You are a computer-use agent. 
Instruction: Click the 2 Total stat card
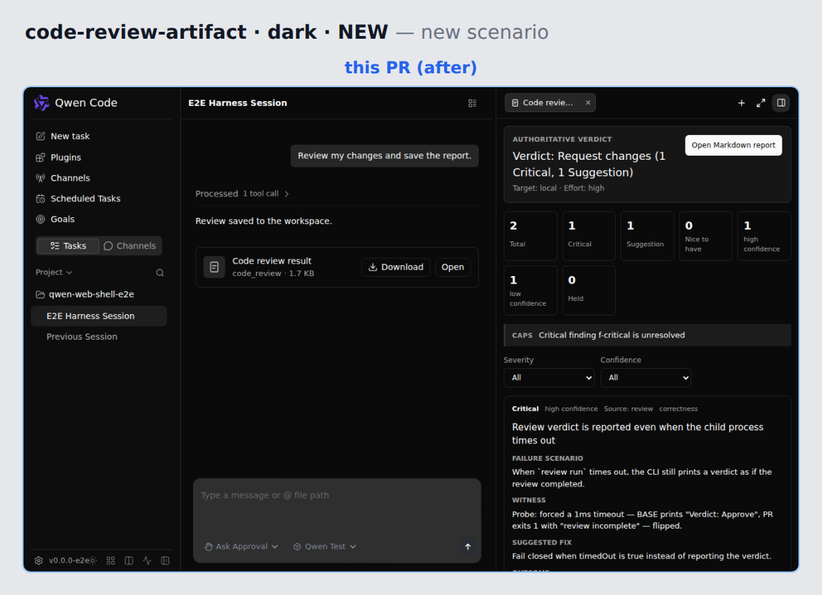(x=531, y=236)
